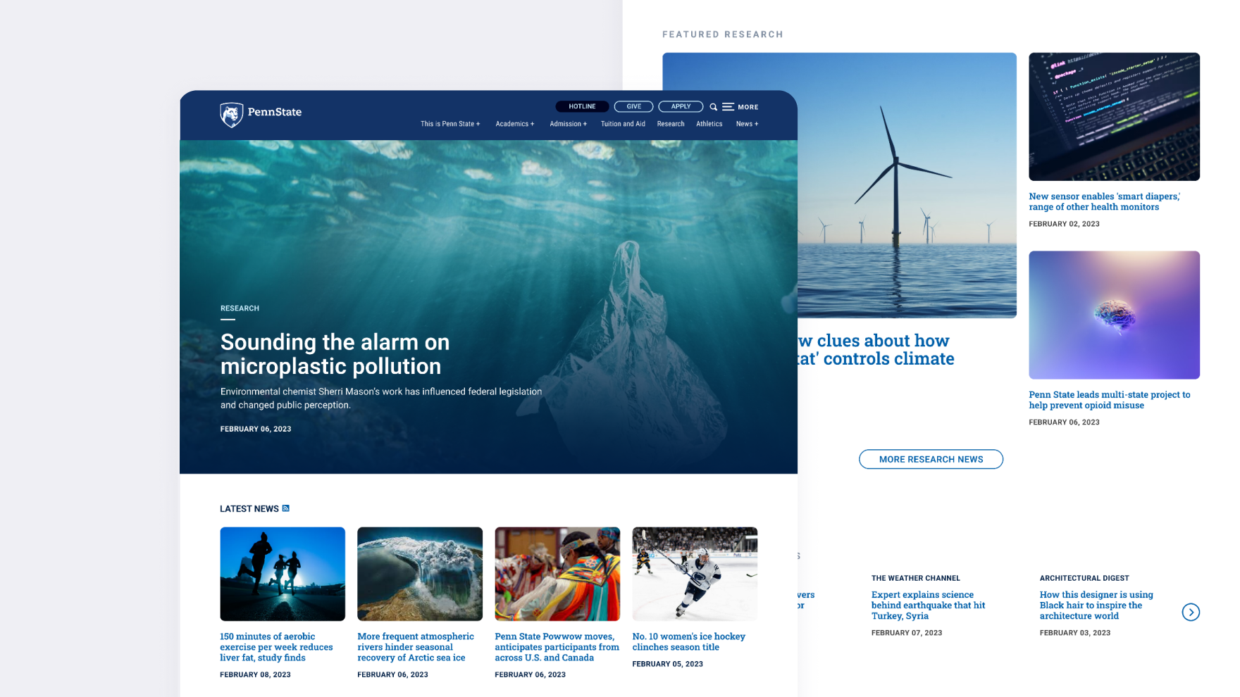This screenshot has height=697, width=1240.
Task: Click MORE RESEARCH NEWS
Action: [x=930, y=459]
